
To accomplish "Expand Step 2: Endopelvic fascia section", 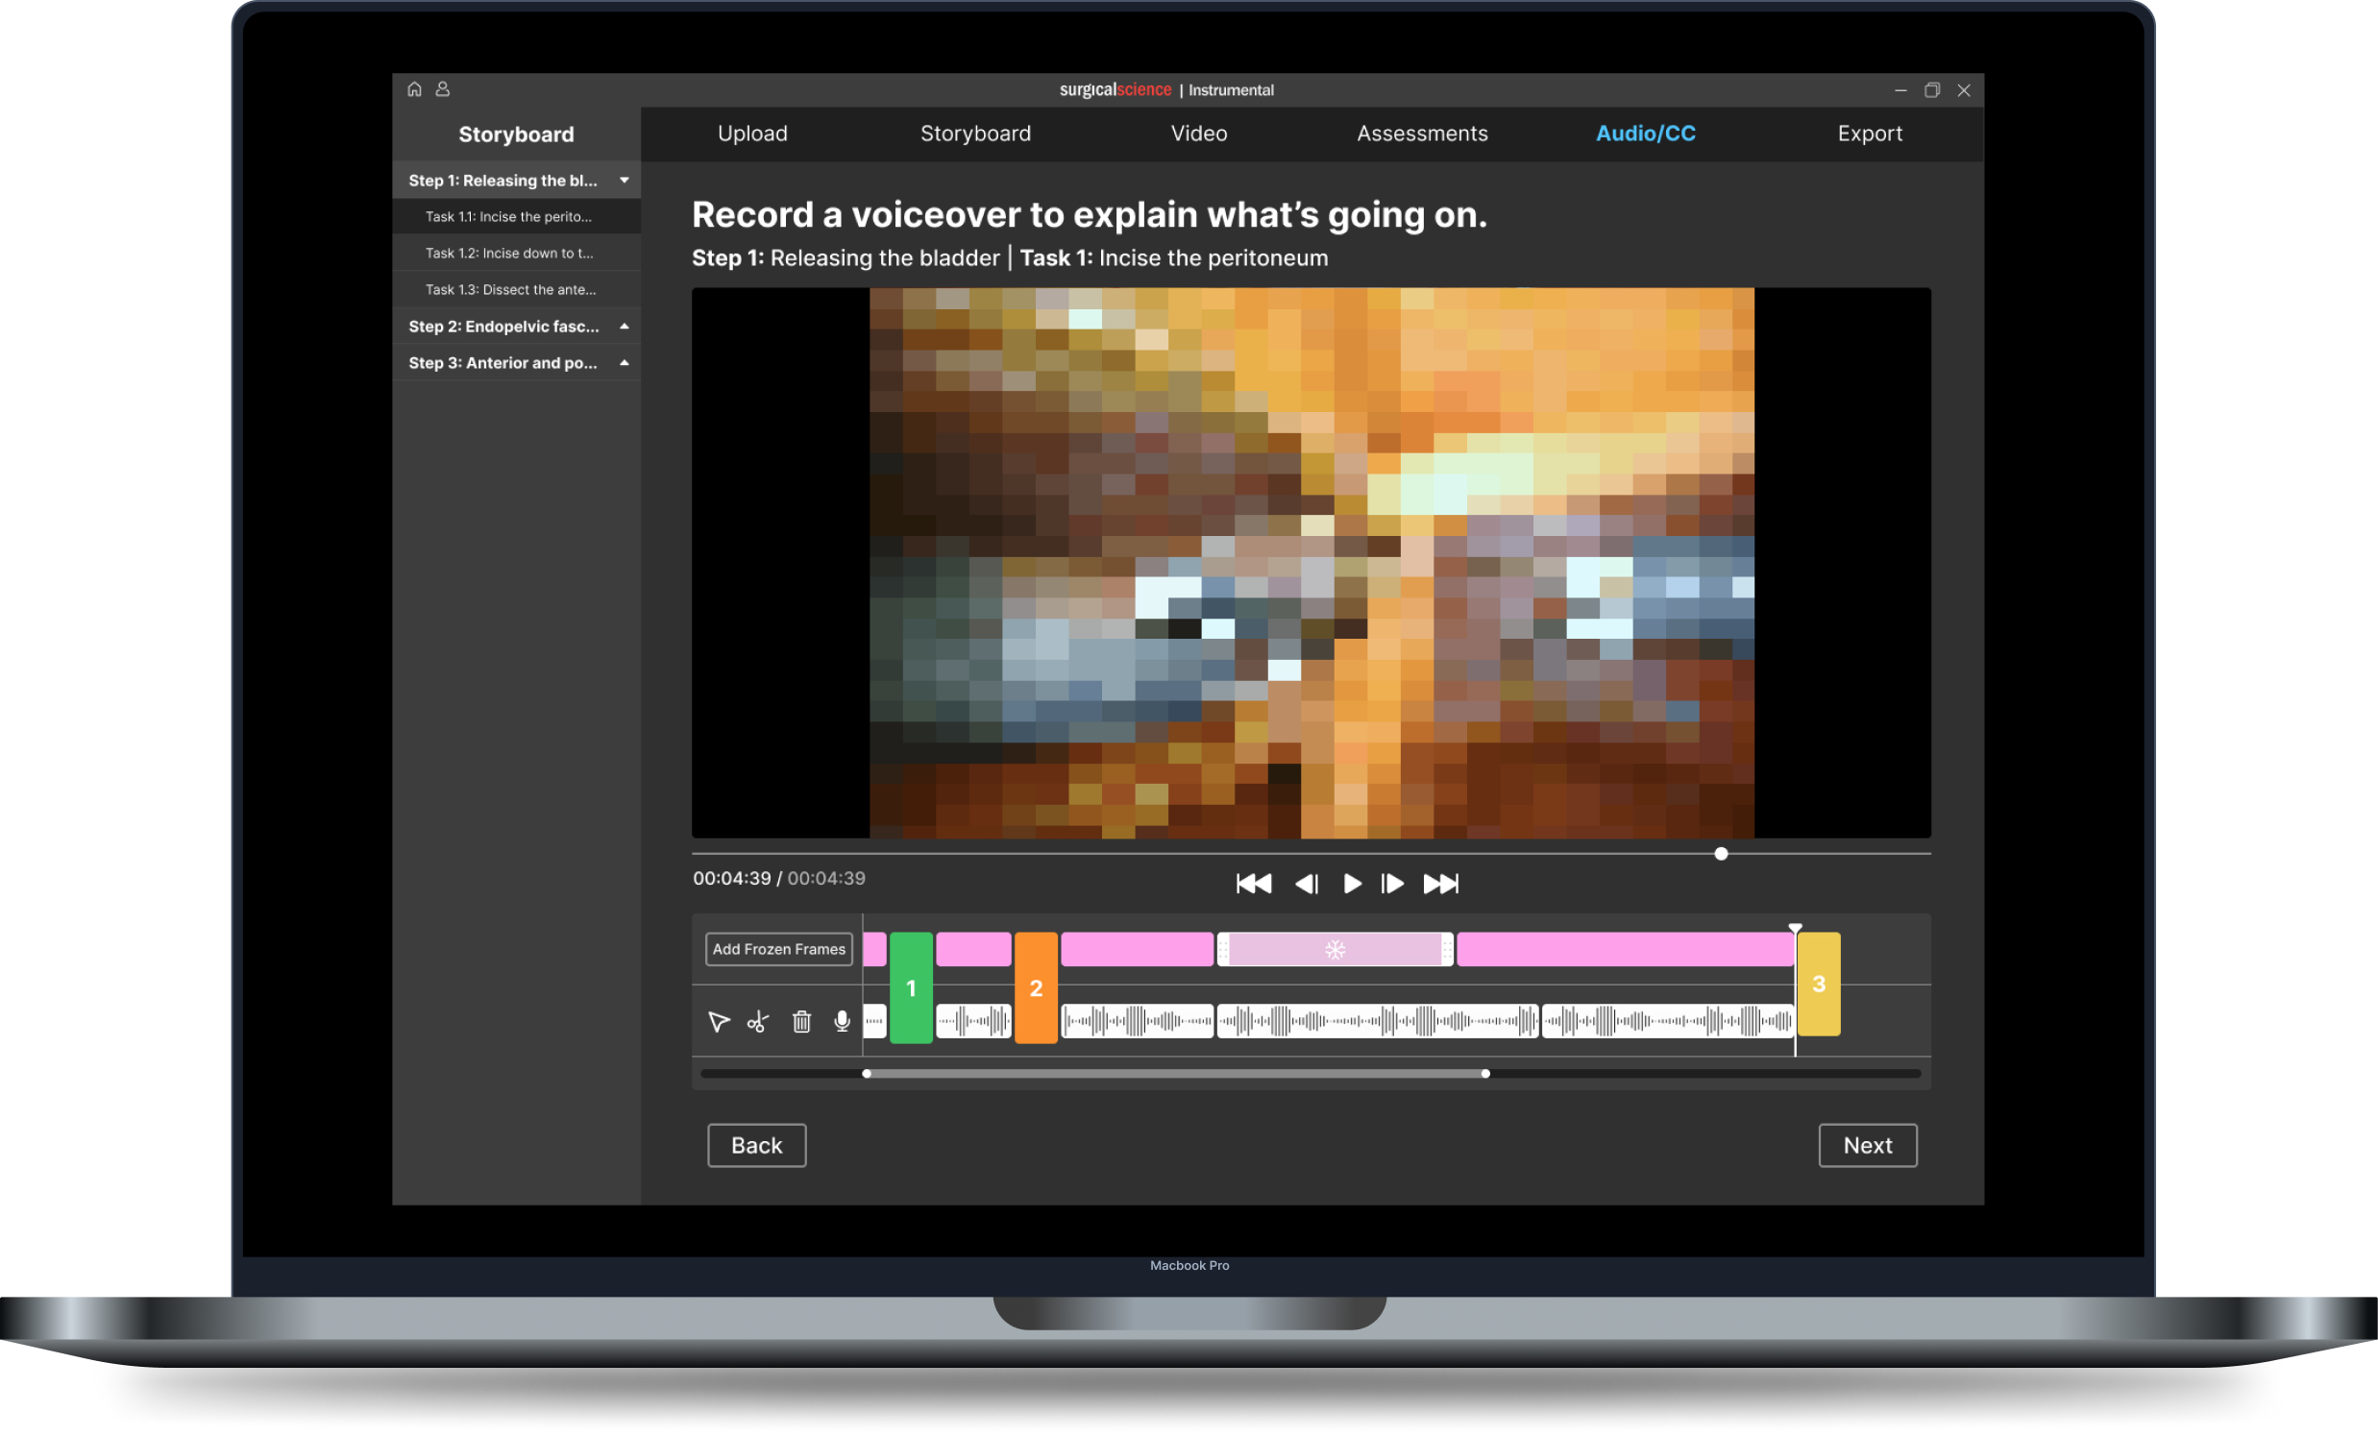I will pyautogui.click(x=625, y=327).
